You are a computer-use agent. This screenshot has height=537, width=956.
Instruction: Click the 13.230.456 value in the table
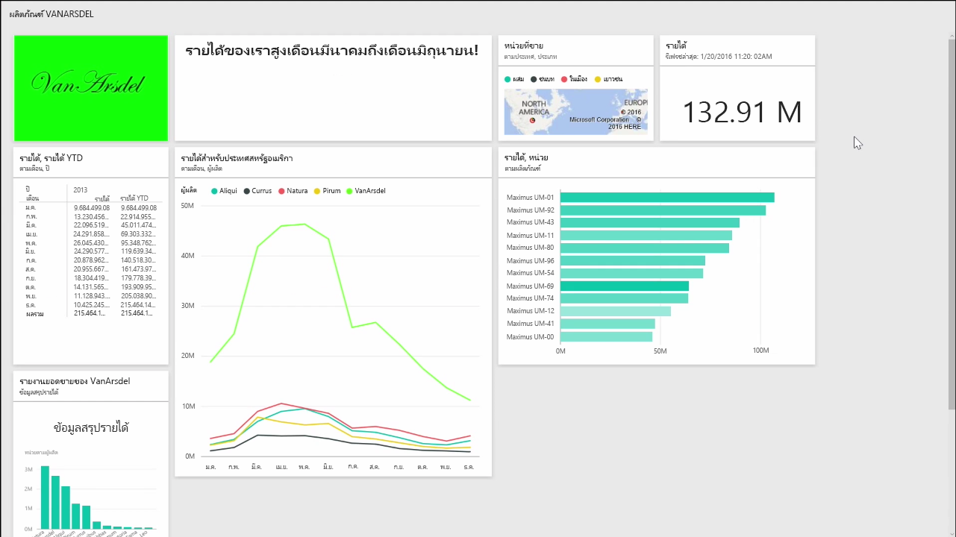(92, 216)
